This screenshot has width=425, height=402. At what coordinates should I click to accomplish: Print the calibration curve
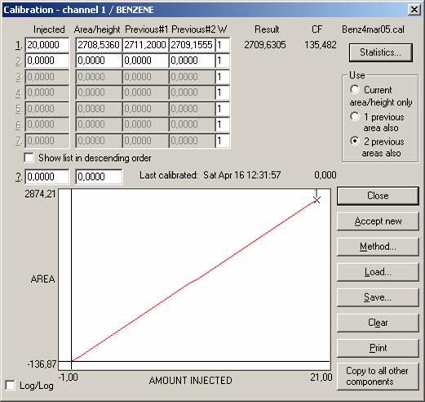[378, 348]
